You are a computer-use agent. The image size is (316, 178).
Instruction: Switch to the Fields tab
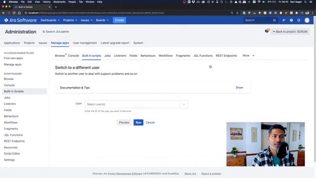click(x=133, y=56)
